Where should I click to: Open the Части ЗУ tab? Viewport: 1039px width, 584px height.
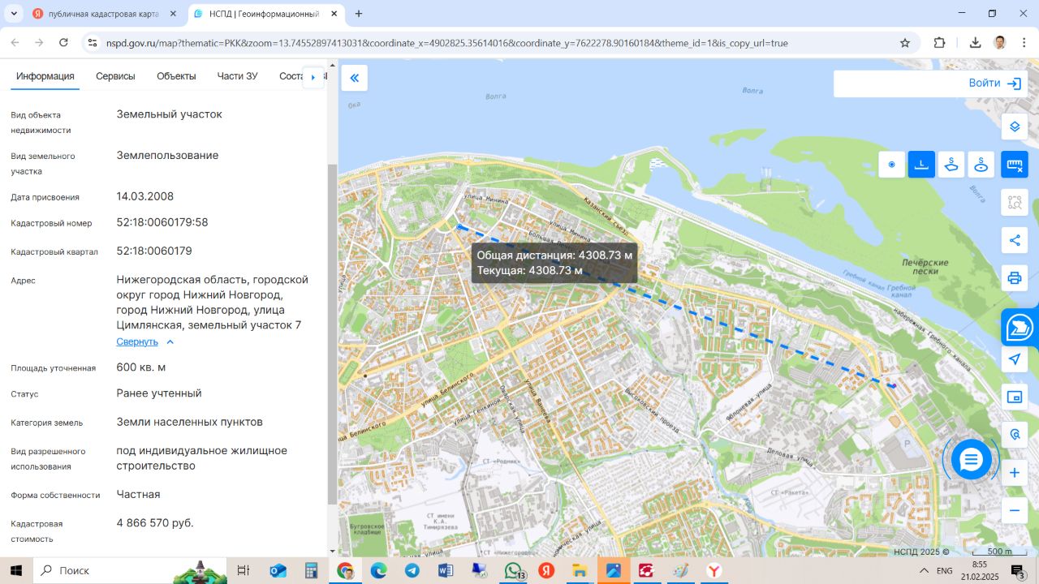pos(237,76)
